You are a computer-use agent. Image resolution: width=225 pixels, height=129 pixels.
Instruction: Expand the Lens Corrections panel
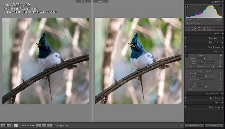tap(222, 94)
